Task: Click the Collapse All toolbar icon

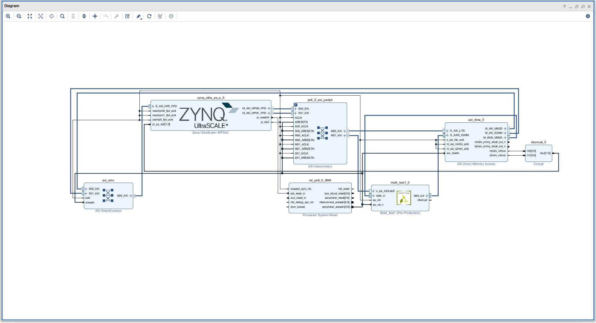Action: [73, 16]
